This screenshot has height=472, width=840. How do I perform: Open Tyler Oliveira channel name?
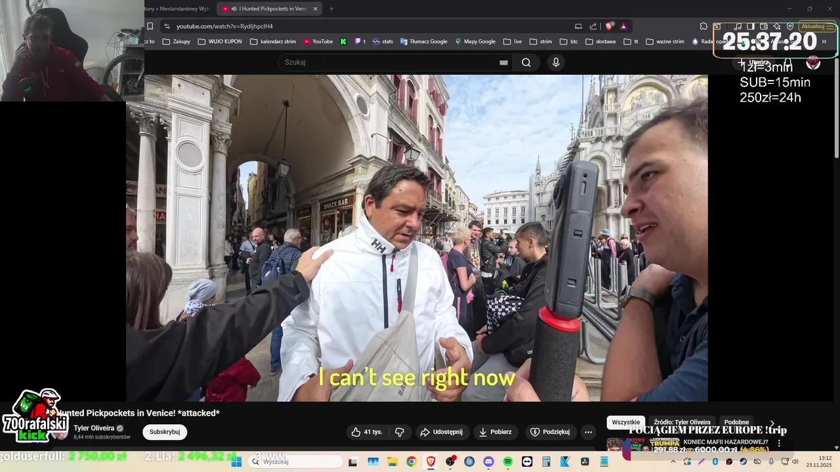(x=94, y=428)
